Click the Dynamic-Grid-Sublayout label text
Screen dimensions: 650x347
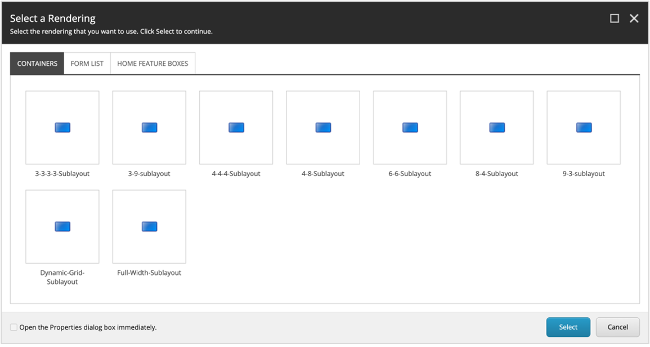[x=62, y=277]
